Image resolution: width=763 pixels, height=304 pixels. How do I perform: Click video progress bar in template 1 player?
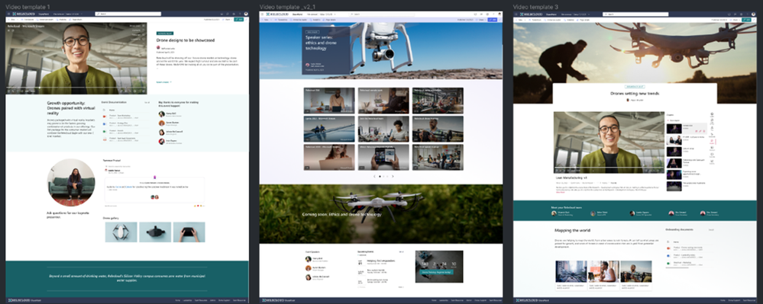point(76,88)
